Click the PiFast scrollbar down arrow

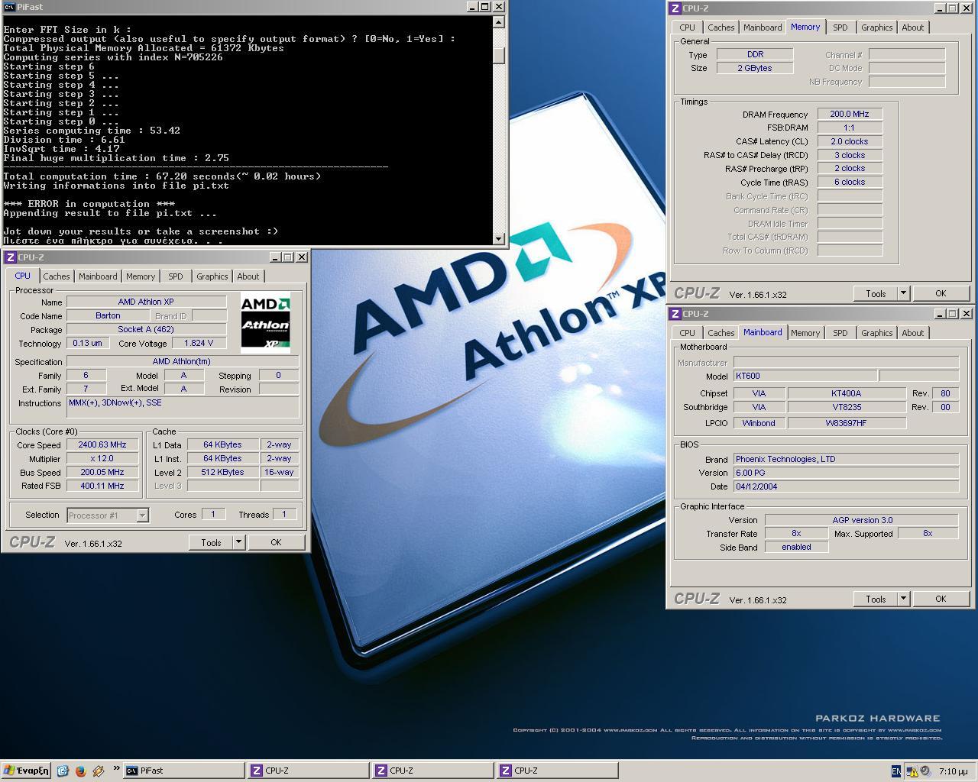(499, 238)
